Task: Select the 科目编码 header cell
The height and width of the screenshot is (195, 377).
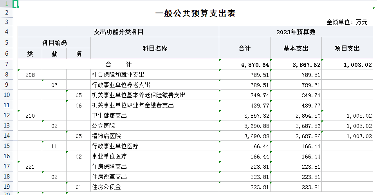Action: coord(54,43)
